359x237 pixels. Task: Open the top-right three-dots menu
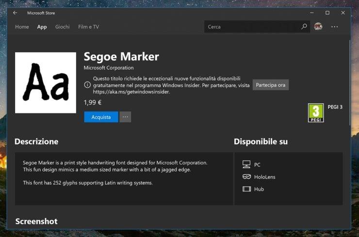[x=335, y=27]
